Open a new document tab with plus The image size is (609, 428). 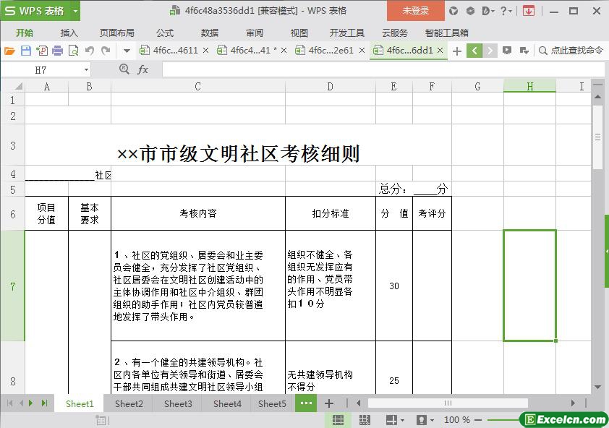(x=456, y=51)
